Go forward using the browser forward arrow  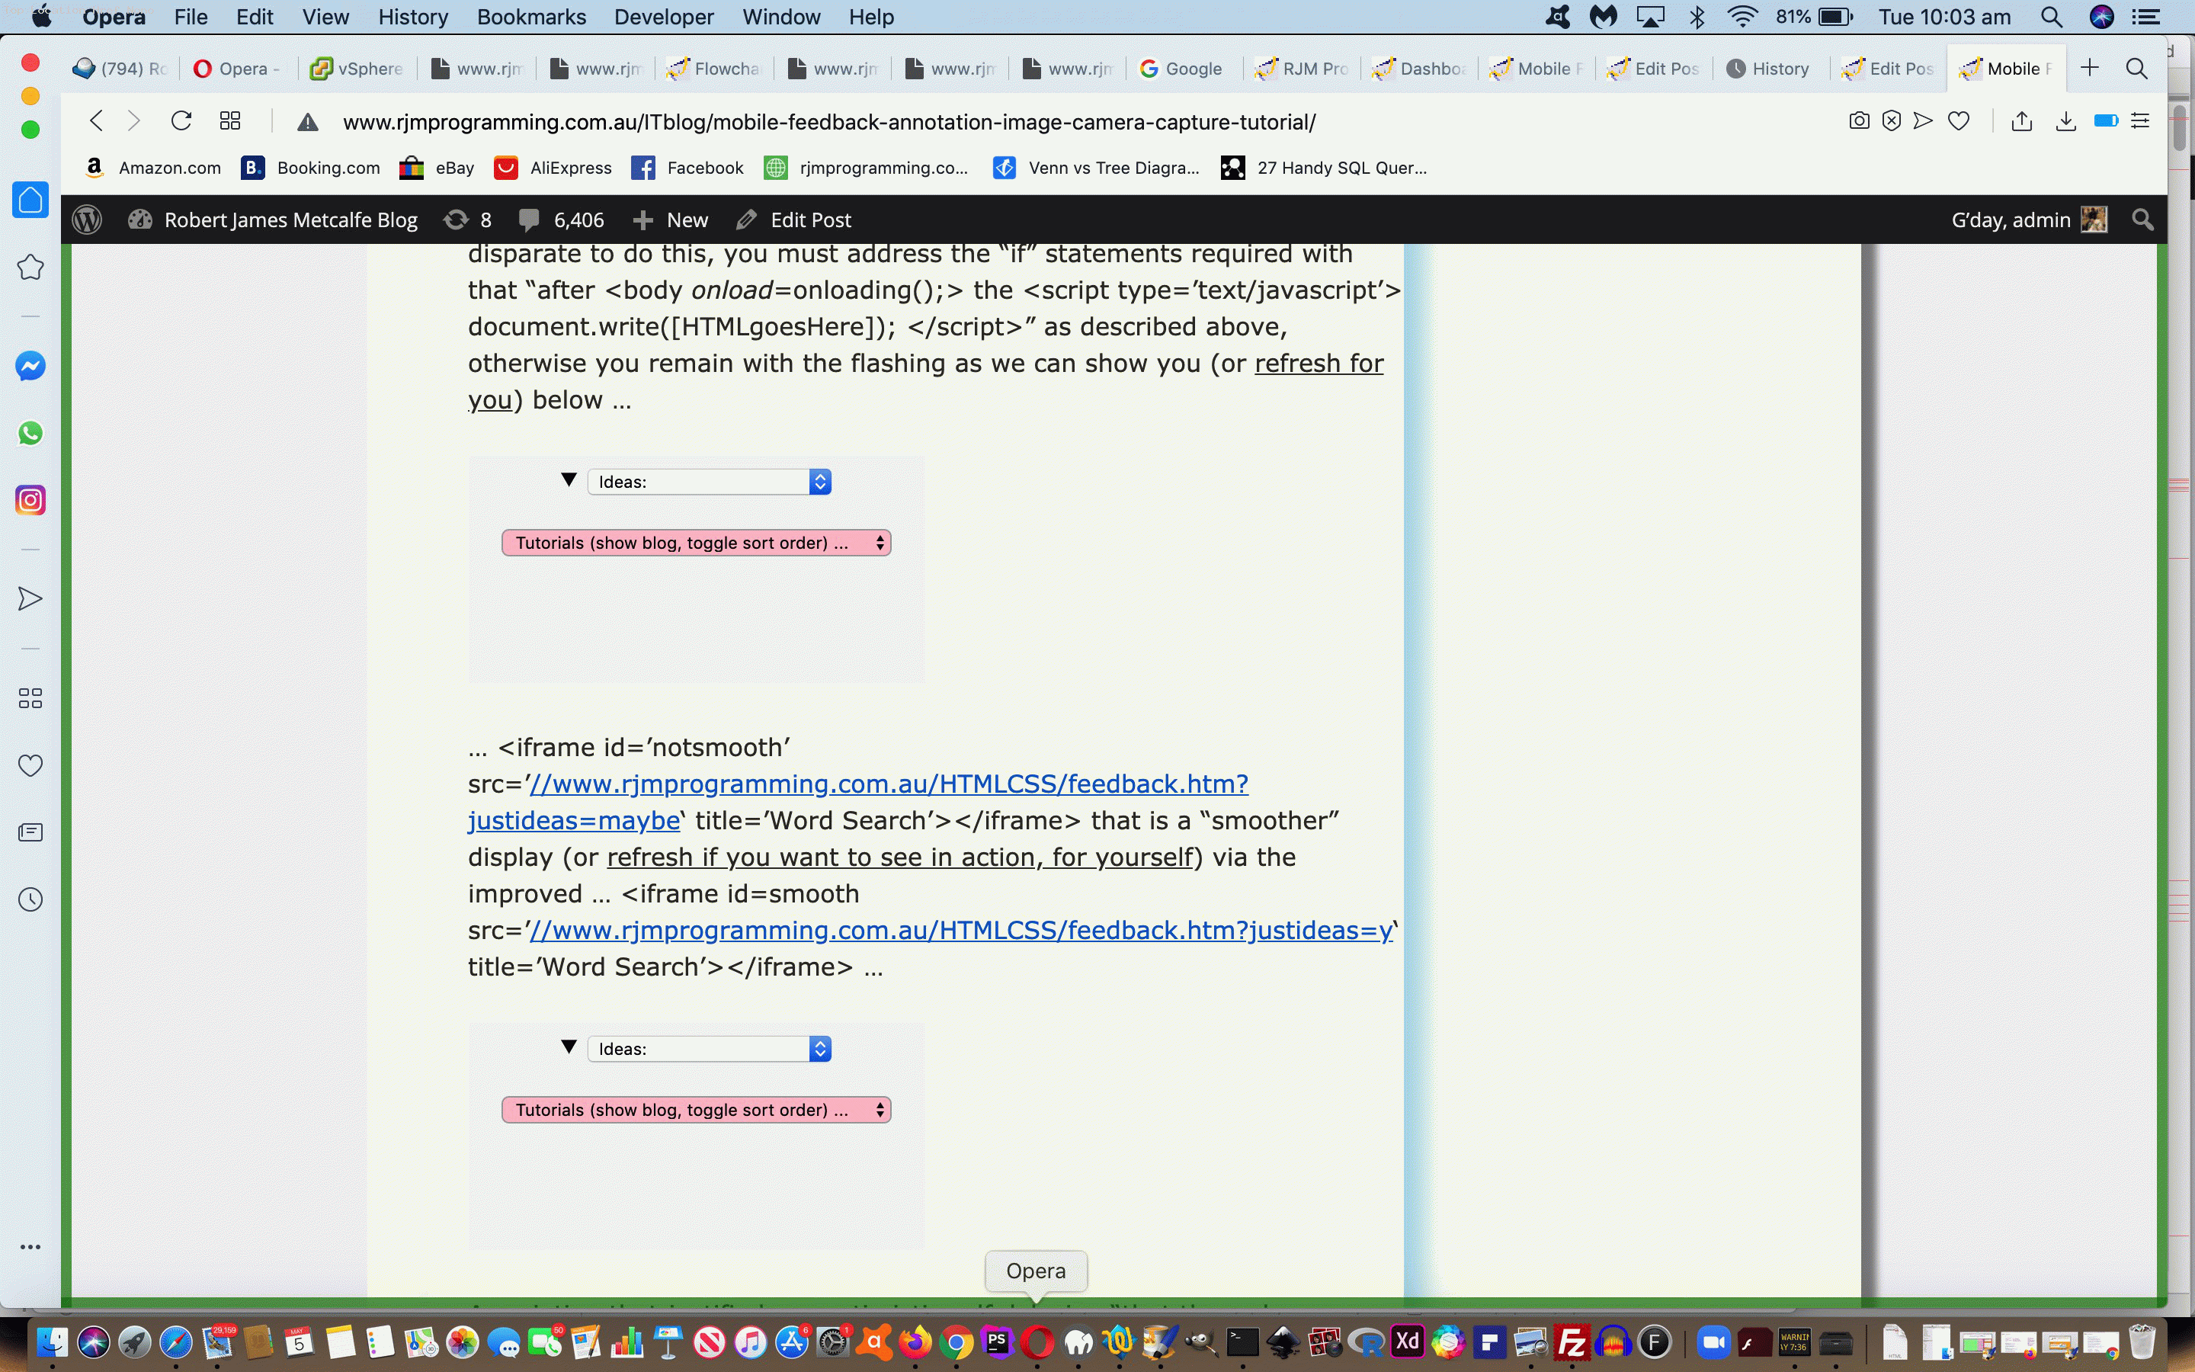(133, 120)
